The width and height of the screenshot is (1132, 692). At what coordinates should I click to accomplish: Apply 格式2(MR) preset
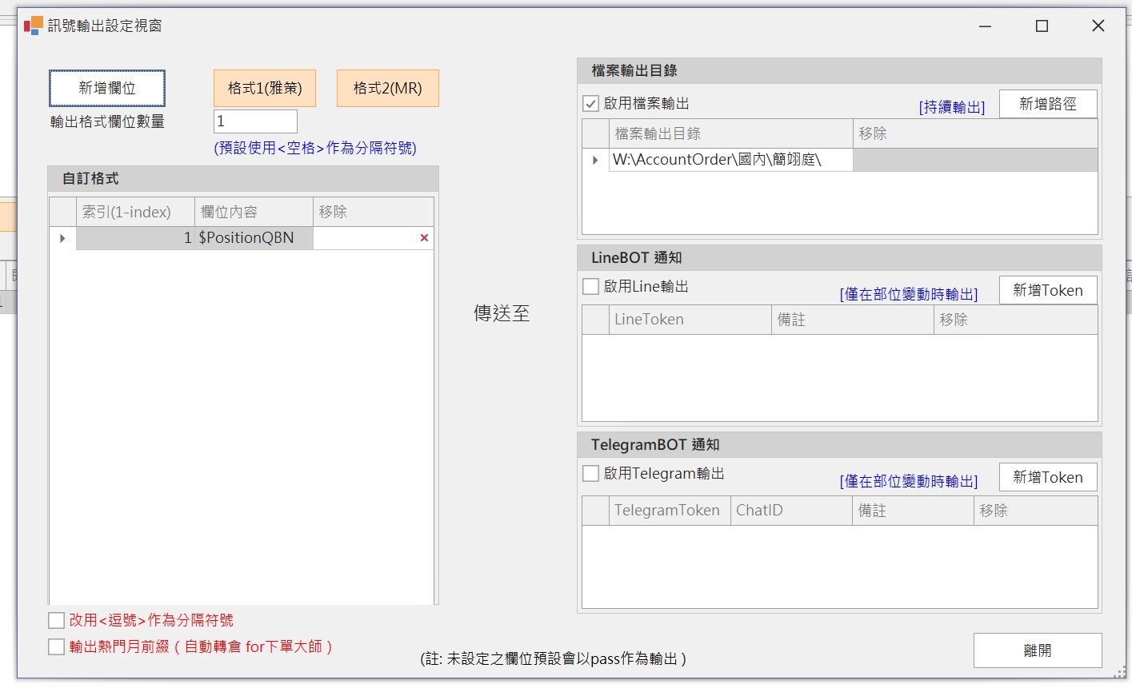[x=387, y=89]
